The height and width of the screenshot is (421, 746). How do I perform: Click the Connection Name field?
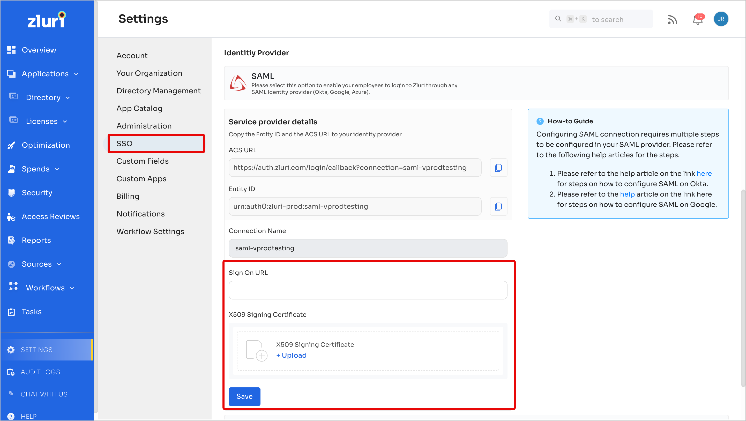[x=368, y=248]
